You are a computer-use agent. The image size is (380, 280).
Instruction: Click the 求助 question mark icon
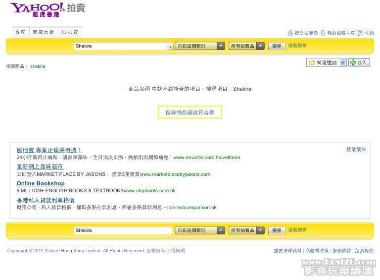point(360,33)
